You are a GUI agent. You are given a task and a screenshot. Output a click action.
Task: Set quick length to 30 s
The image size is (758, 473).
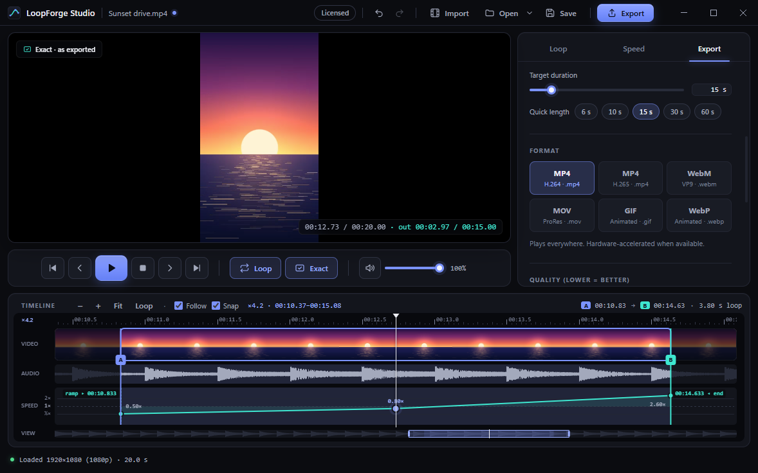click(x=677, y=111)
